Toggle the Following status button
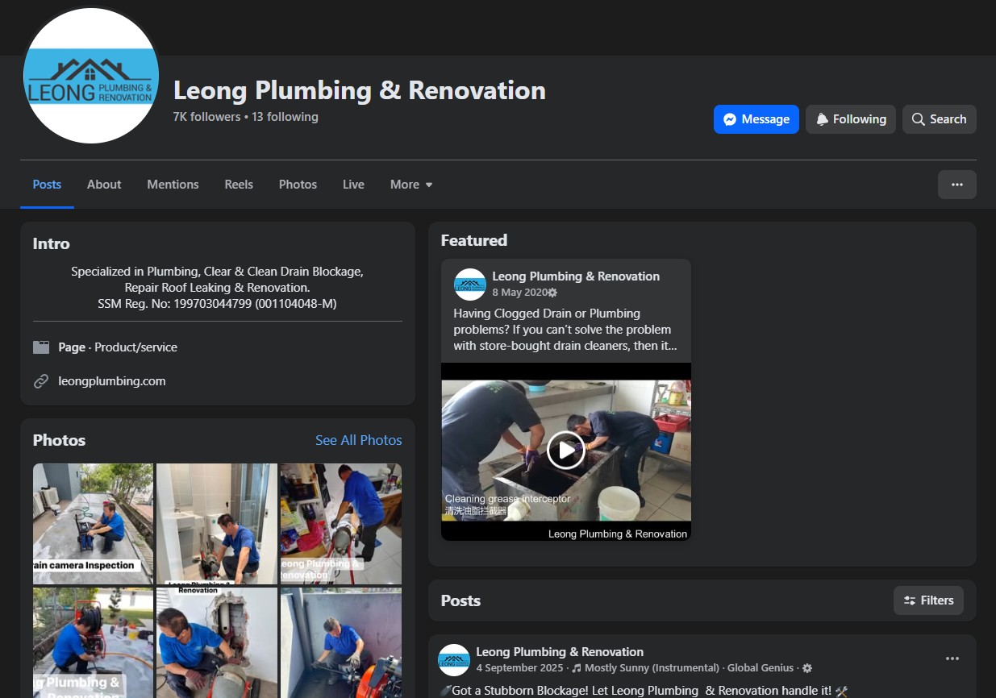Image resolution: width=996 pixels, height=698 pixels. (850, 118)
